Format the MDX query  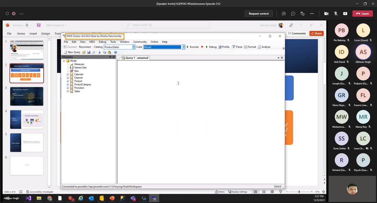pyautogui.click(x=250, y=47)
